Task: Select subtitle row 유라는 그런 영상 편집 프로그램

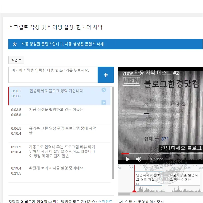Action: point(59,133)
